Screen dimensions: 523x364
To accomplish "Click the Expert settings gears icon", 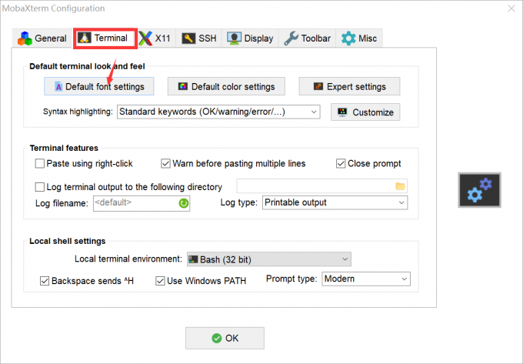I will [318, 86].
